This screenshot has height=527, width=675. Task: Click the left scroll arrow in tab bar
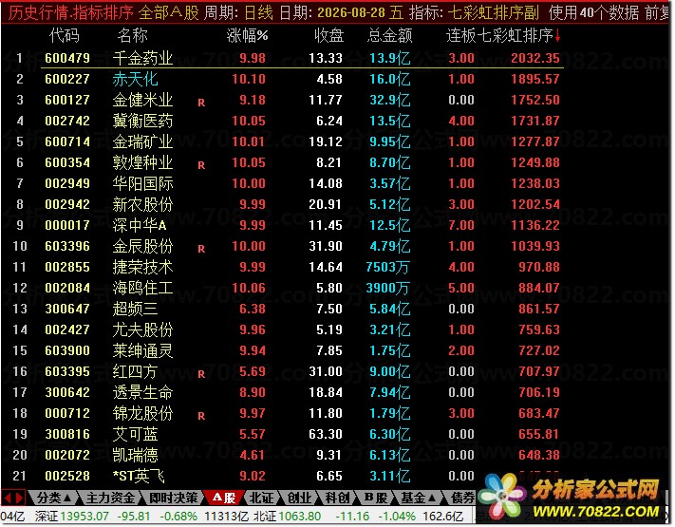click(8, 499)
